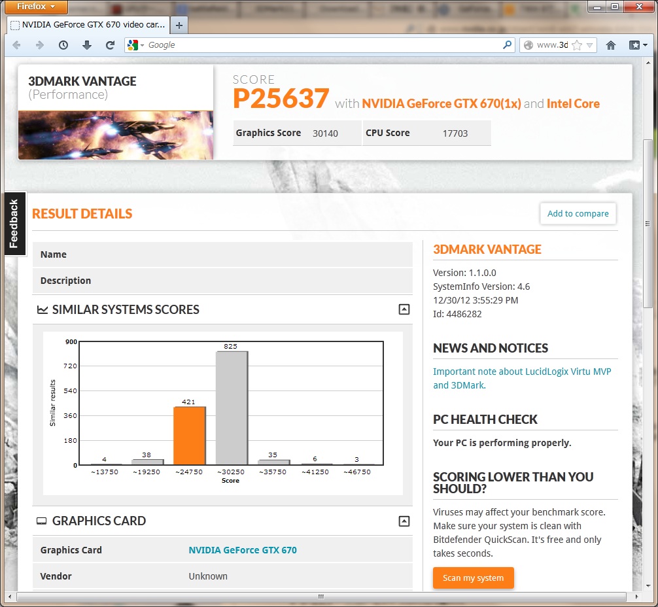This screenshot has height=607, width=658.
Task: Click the search magnifier icon
Action: click(507, 44)
